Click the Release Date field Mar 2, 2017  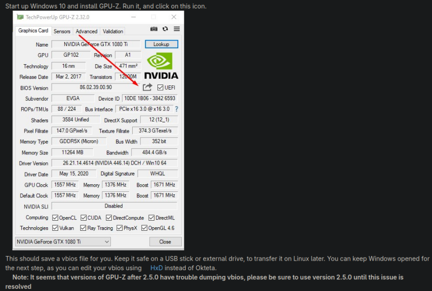(68, 76)
